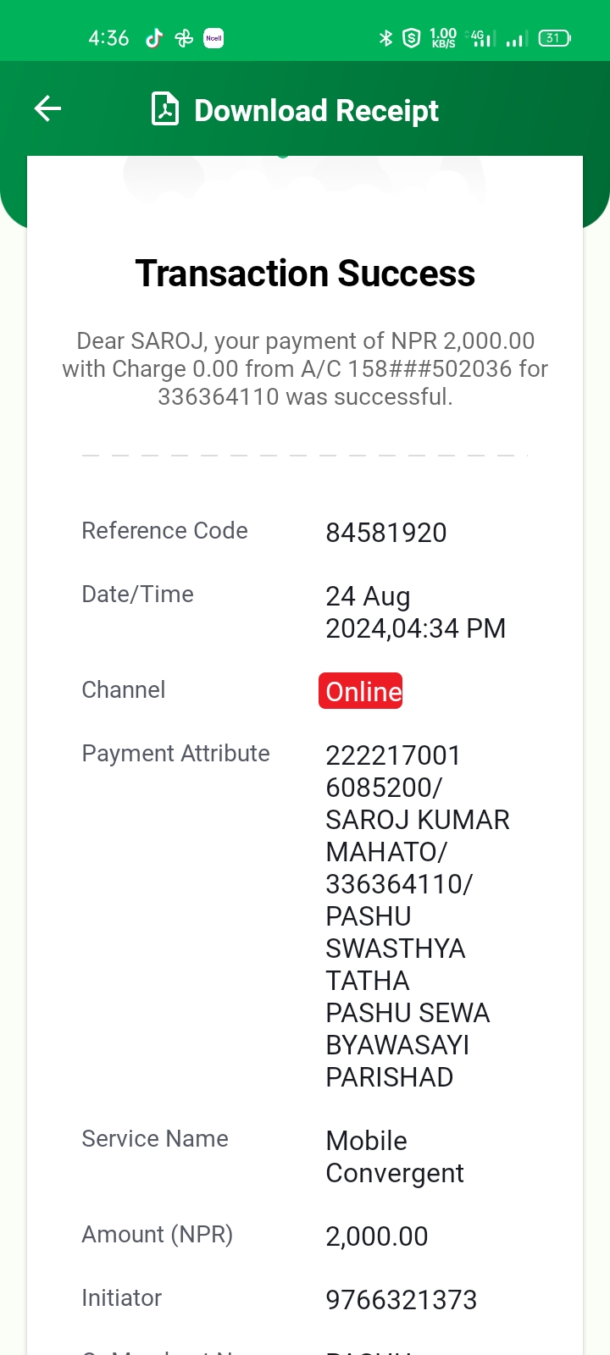Tap the payment success message text

pos(305,368)
